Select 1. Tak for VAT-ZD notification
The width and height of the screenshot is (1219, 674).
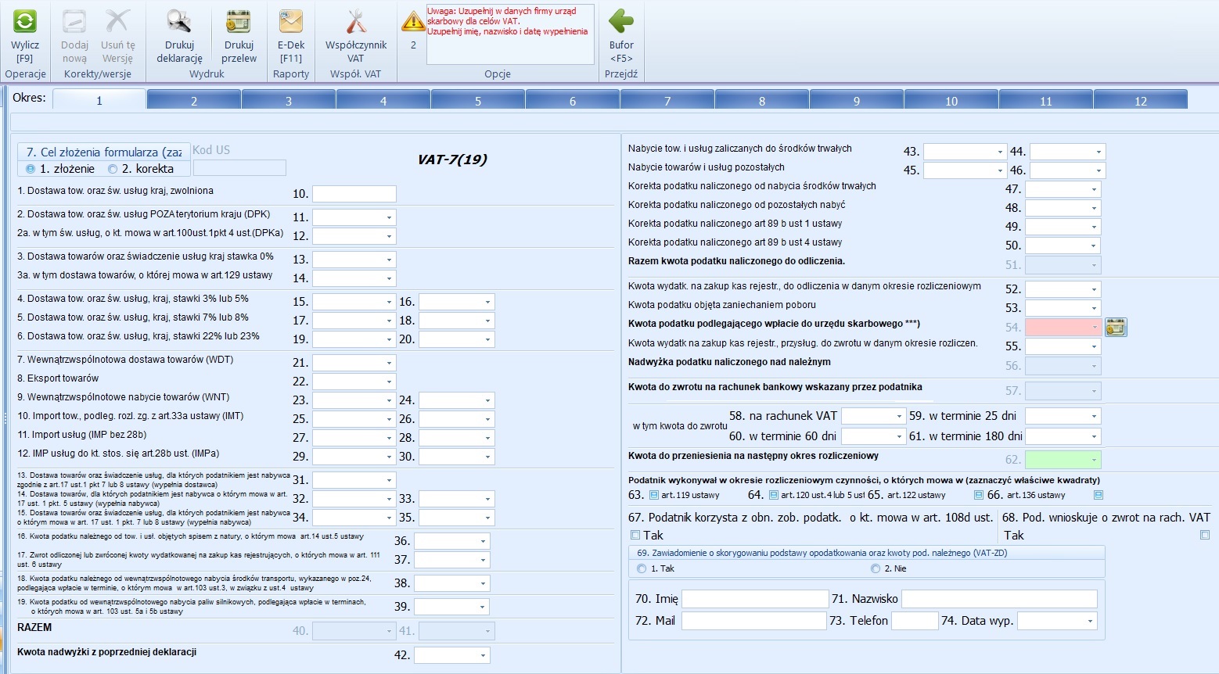point(642,568)
